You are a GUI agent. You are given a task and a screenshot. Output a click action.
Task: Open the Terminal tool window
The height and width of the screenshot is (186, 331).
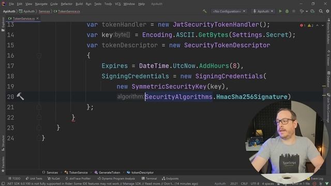149,178
